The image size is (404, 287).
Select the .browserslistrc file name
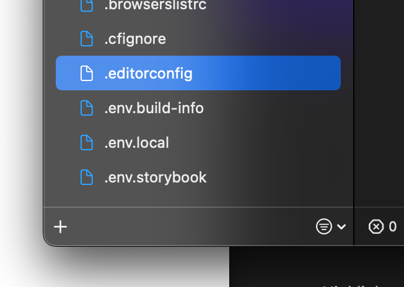pyautogui.click(x=155, y=6)
